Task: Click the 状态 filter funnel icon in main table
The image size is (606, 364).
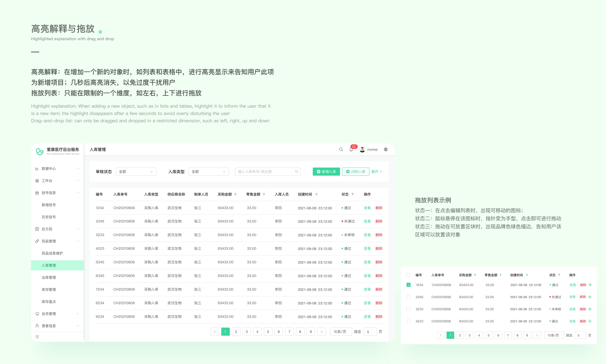Action: click(x=352, y=194)
